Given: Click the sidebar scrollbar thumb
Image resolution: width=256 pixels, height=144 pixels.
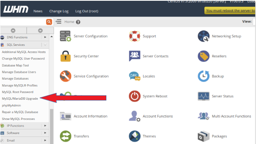Looking at the screenshot, I should [52, 127].
